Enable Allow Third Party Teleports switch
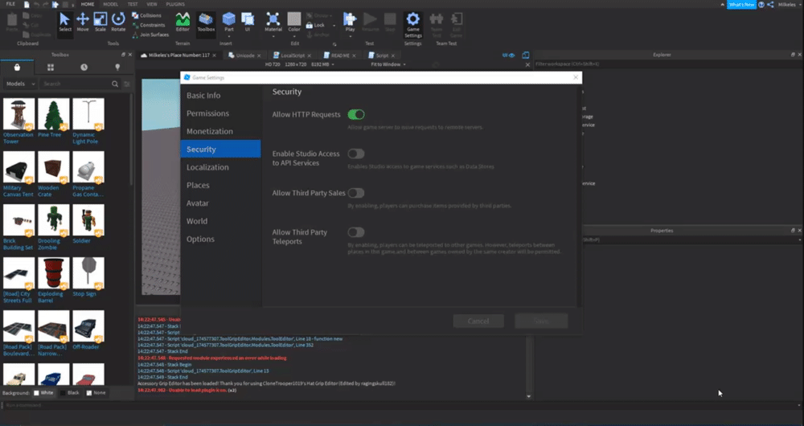Screen dimensions: 804x426 356,232
